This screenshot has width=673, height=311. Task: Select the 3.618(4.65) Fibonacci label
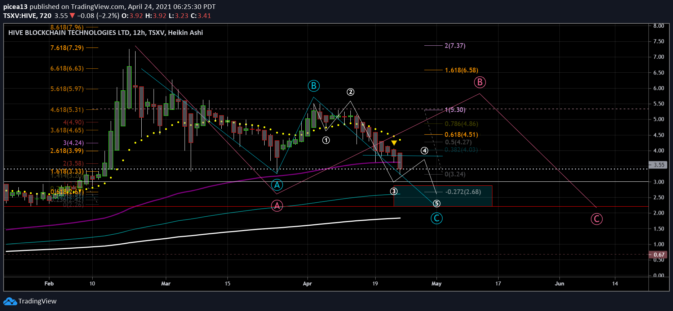pos(67,130)
